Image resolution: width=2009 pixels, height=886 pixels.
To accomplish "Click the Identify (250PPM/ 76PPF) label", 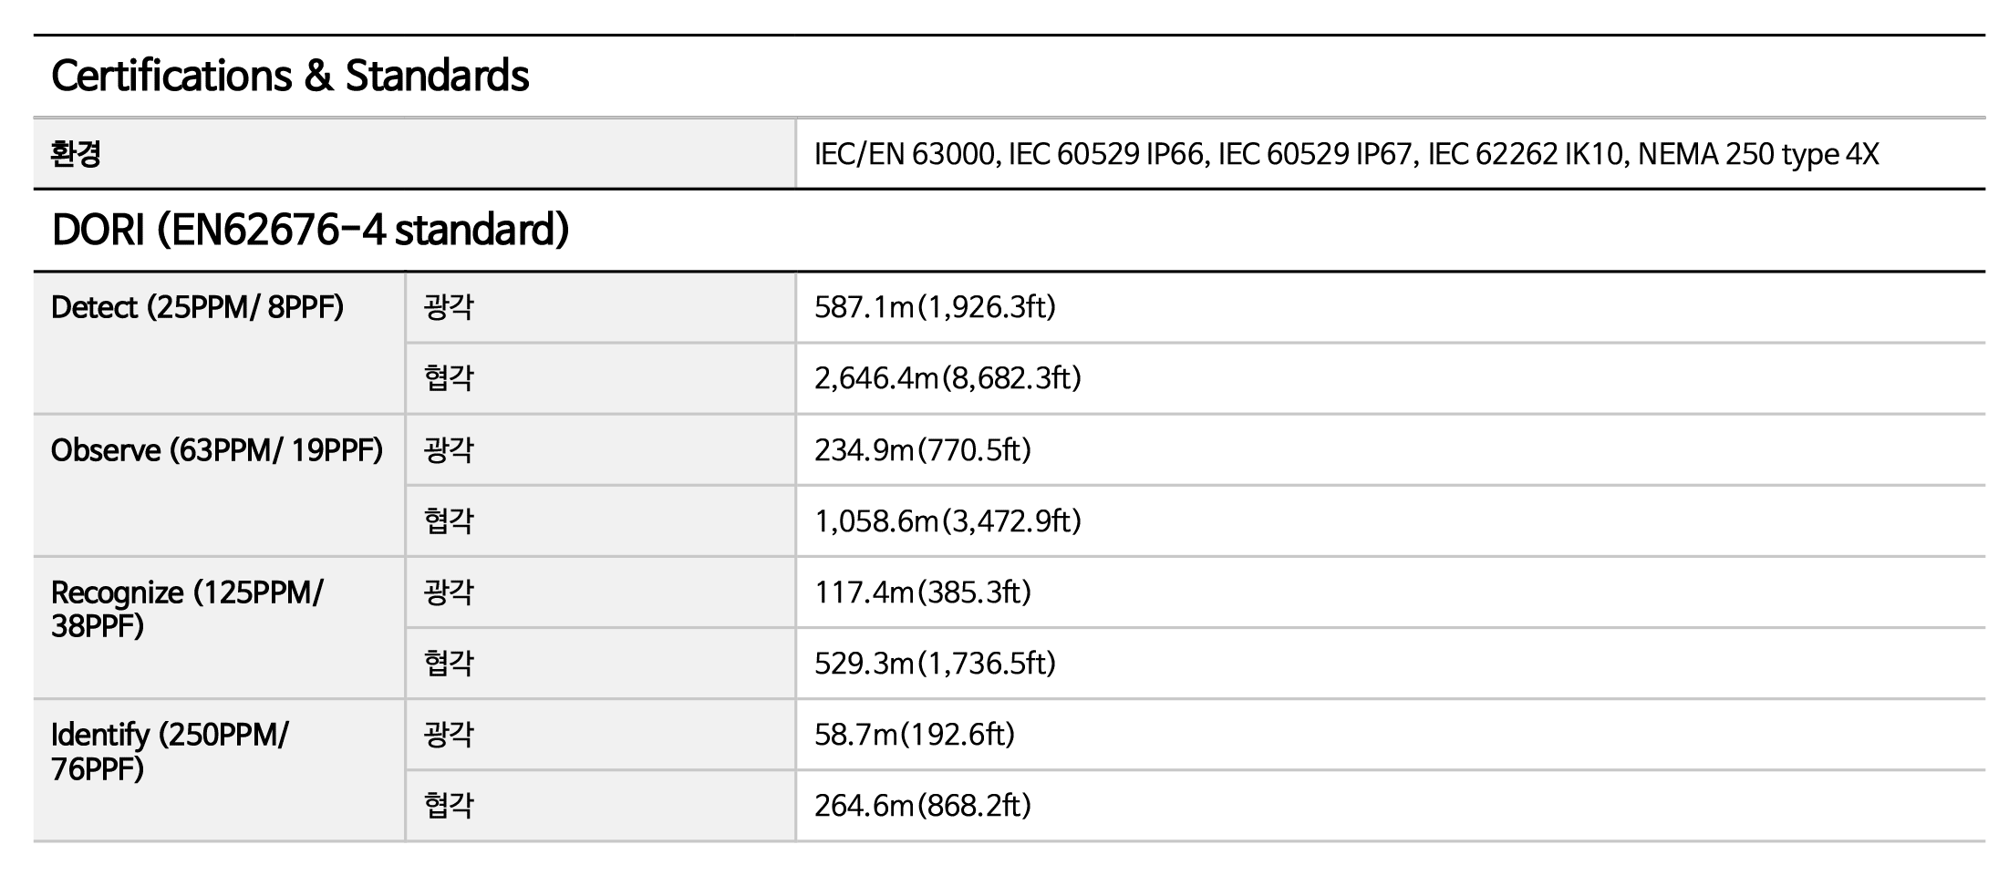I will (170, 751).
